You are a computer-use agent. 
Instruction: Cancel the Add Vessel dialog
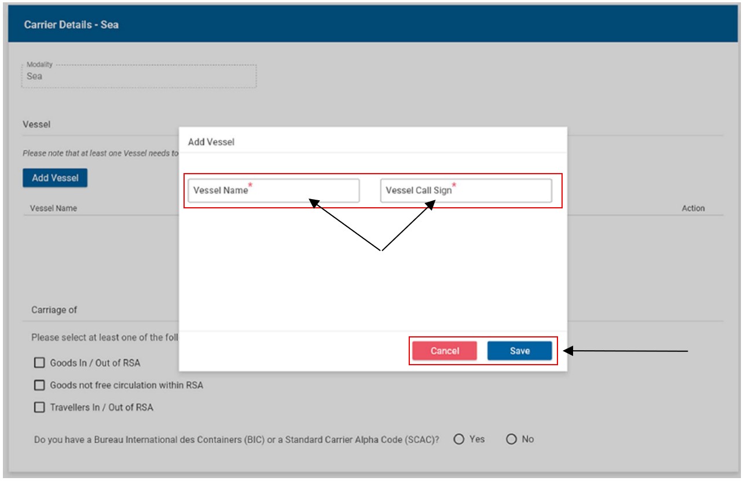coord(445,351)
